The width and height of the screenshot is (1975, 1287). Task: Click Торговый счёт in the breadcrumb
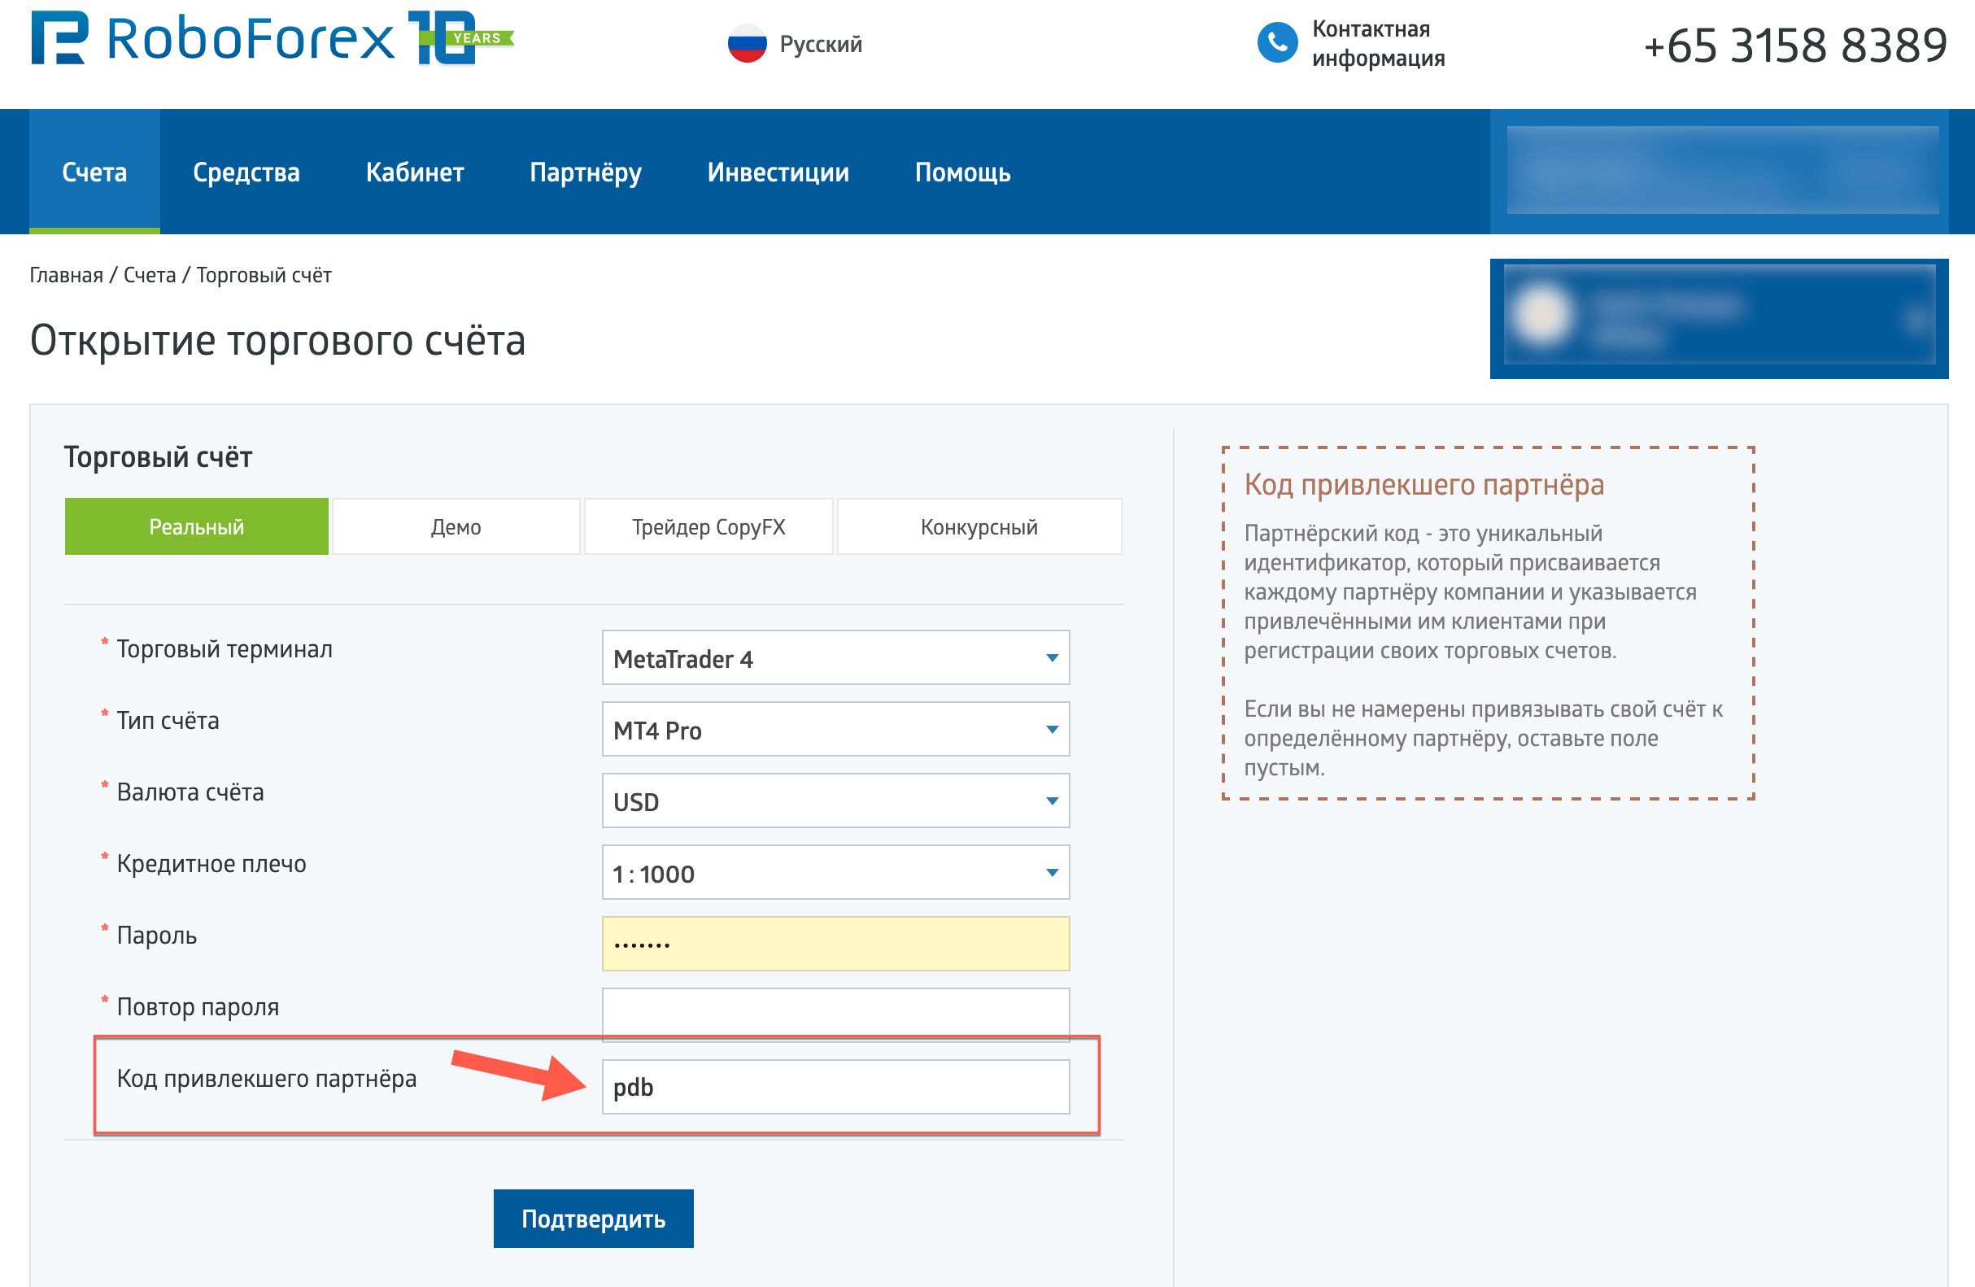point(264,276)
